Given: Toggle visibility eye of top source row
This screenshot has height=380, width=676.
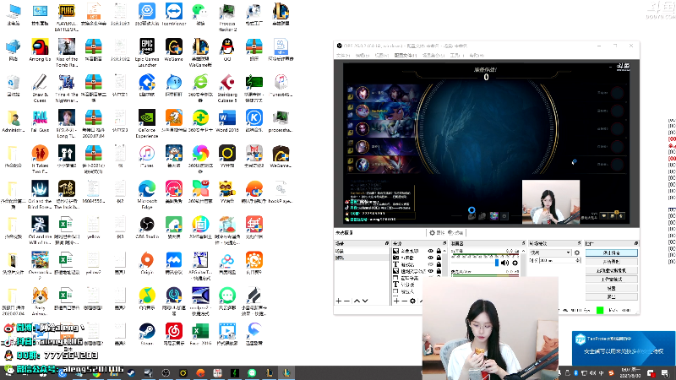Looking at the screenshot, I should pos(430,251).
